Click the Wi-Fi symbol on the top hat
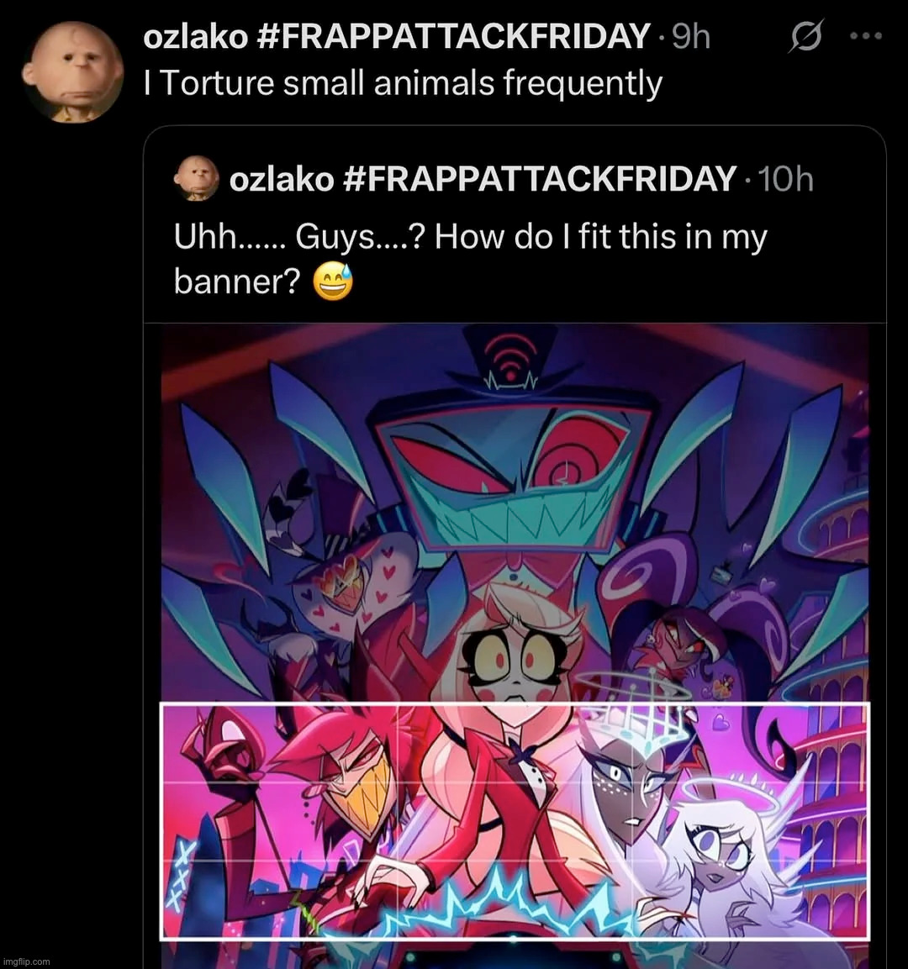The width and height of the screenshot is (908, 969). [x=510, y=355]
